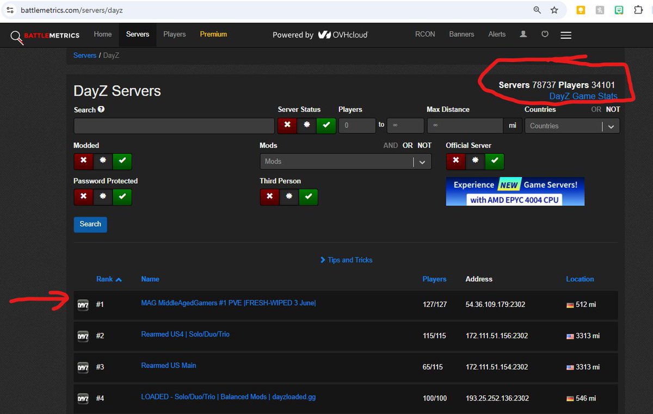Screen dimensions: 653x414
Task: Click the server Search text field
Action: coord(174,126)
